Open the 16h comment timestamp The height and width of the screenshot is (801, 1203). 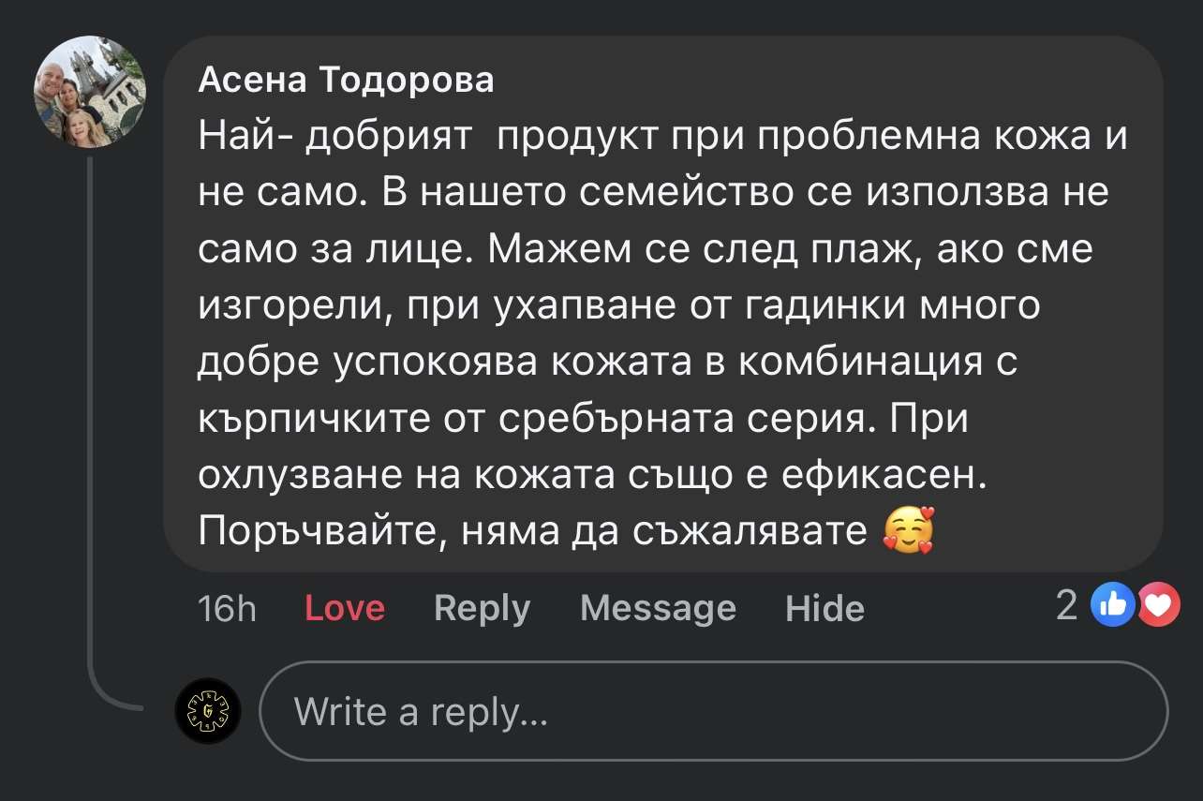[227, 608]
